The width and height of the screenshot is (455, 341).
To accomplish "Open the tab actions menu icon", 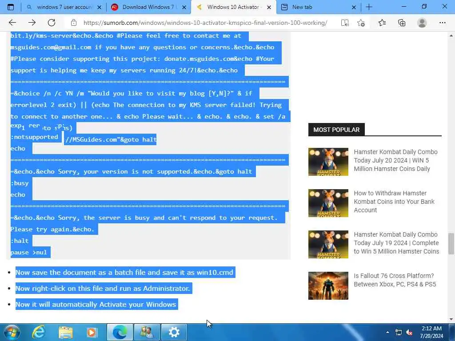I will pyautogui.click(x=11, y=7).
